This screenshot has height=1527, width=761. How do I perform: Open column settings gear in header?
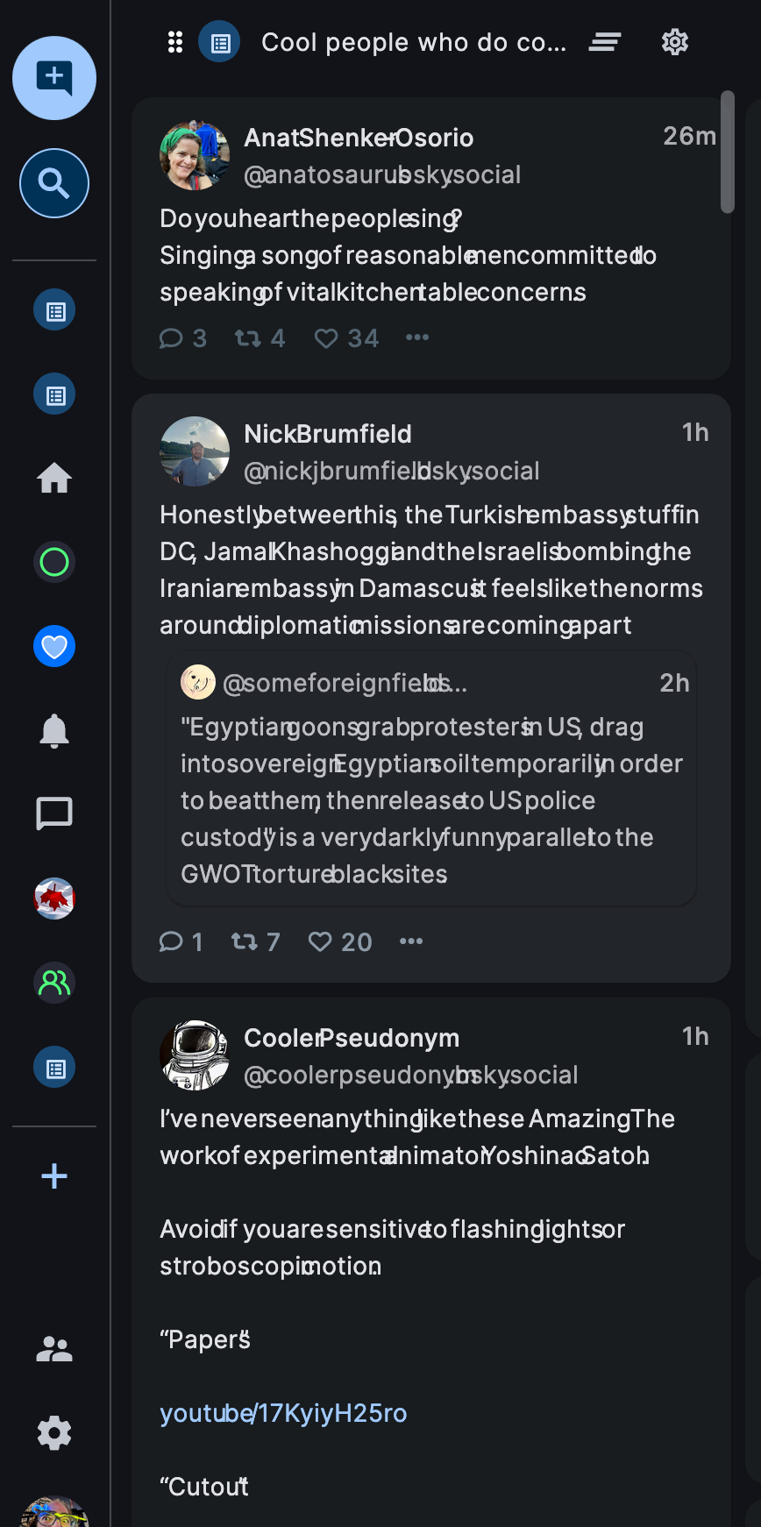click(x=675, y=42)
